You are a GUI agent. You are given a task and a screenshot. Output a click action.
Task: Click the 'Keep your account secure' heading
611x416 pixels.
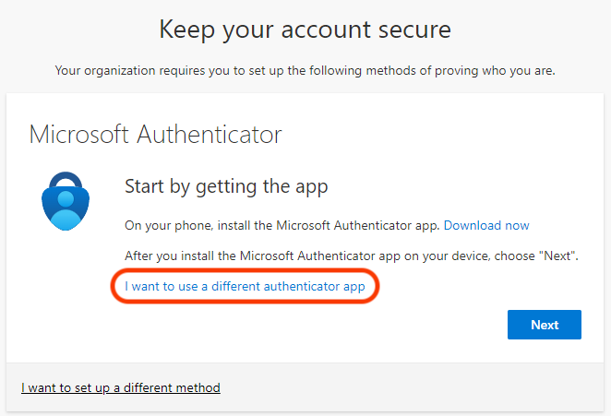(x=305, y=30)
